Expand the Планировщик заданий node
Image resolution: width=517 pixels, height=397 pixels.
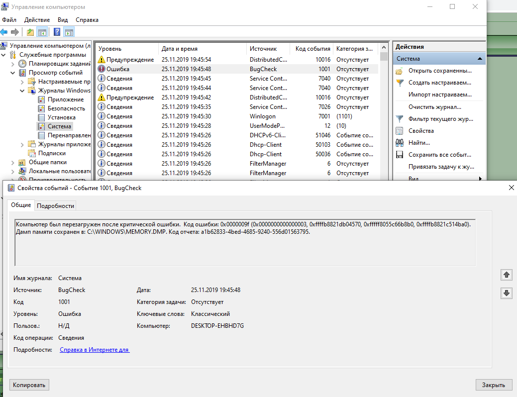(13, 64)
